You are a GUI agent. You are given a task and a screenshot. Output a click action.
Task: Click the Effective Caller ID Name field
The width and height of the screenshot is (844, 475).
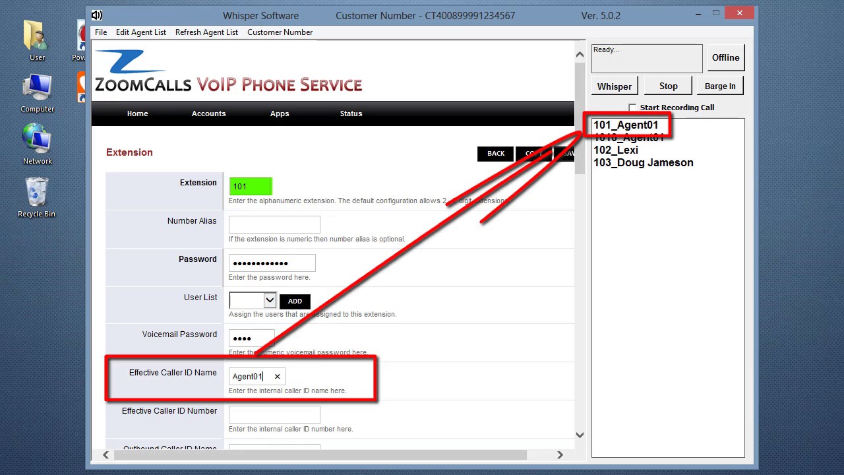[x=257, y=376]
